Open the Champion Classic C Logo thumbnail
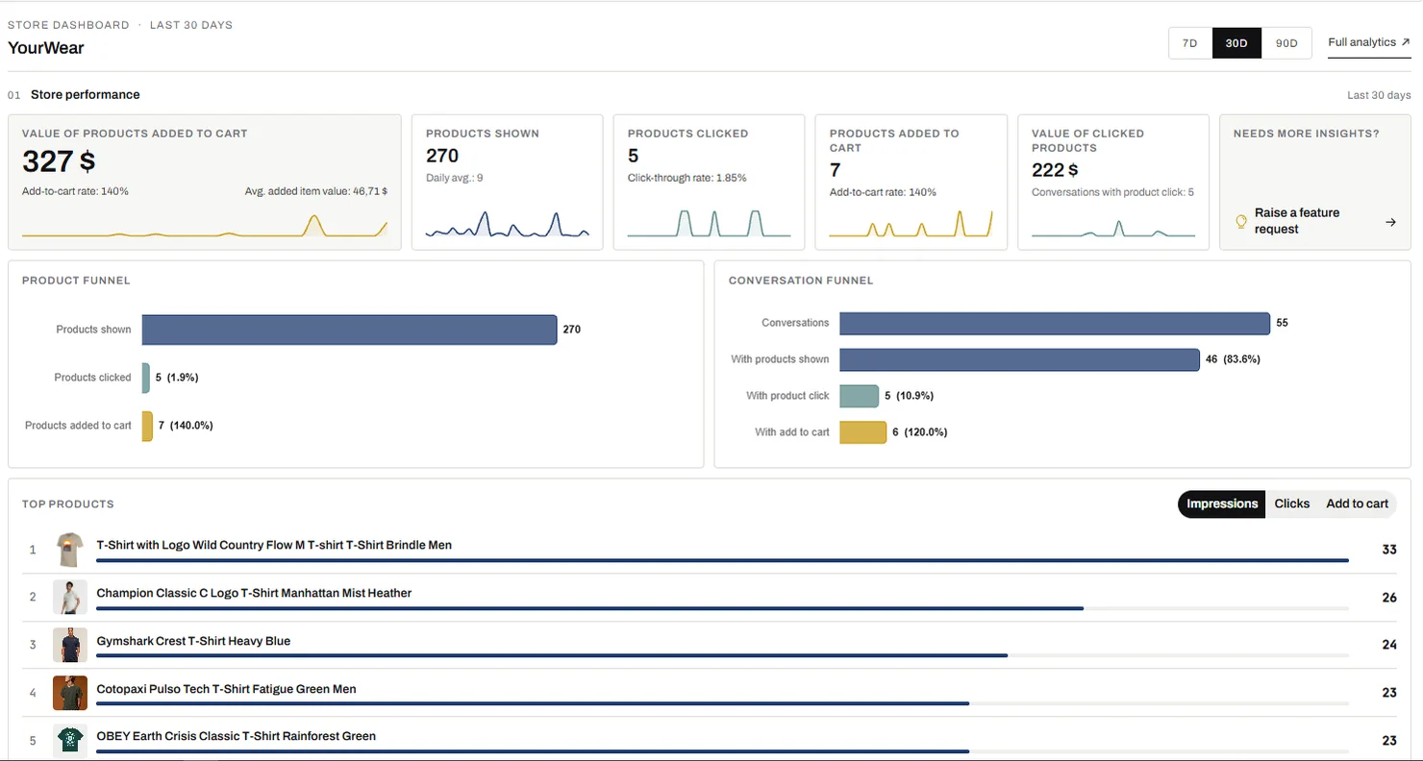 pyautogui.click(x=70, y=598)
